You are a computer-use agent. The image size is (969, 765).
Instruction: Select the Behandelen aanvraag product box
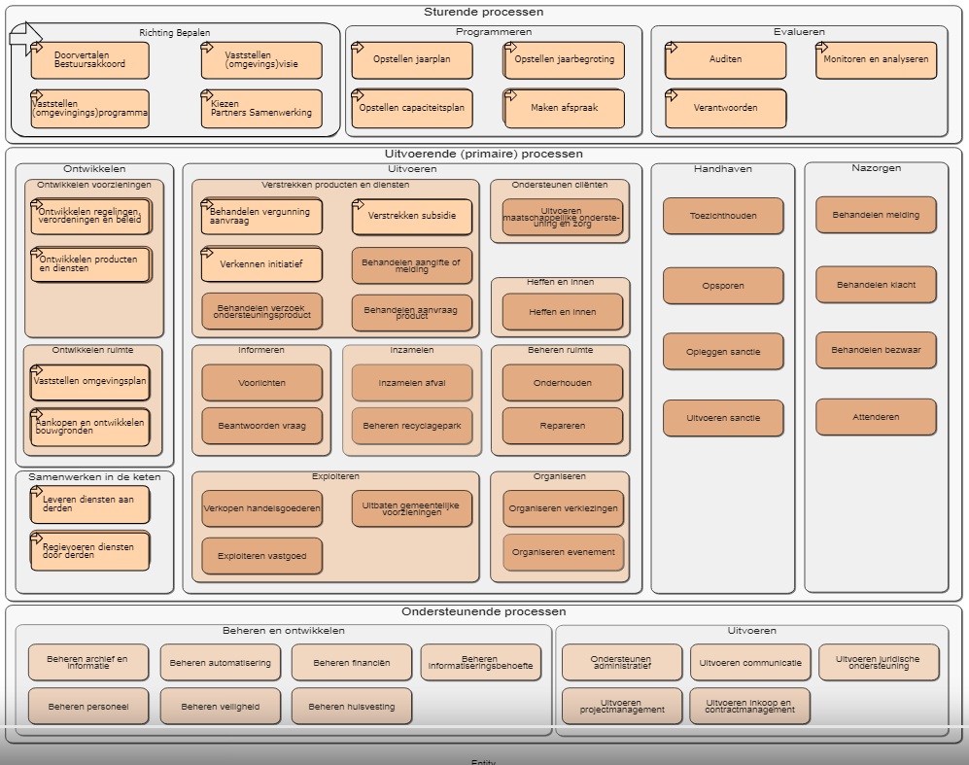click(411, 313)
